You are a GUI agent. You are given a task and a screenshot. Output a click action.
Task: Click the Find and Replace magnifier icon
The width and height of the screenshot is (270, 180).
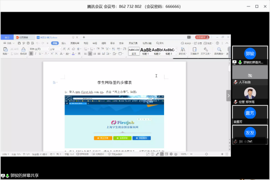(x=219, y=50)
